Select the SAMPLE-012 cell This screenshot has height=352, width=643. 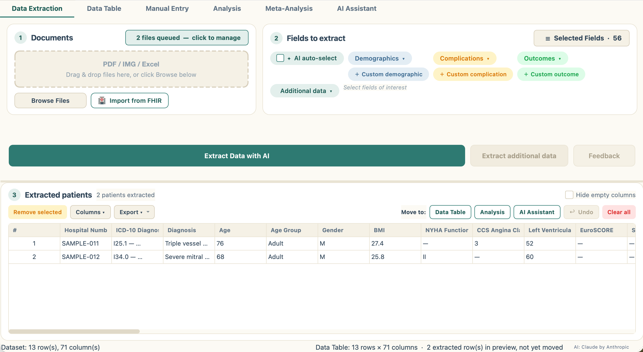pos(86,257)
